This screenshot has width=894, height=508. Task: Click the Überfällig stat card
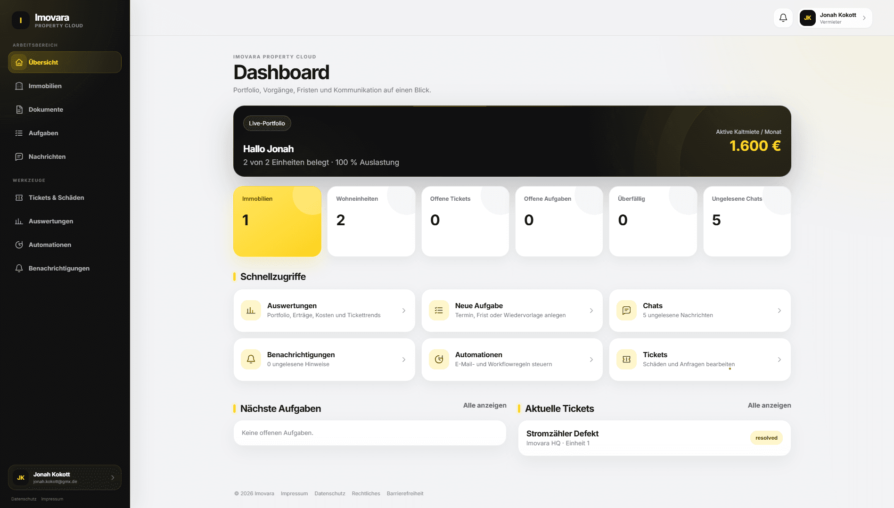point(653,221)
